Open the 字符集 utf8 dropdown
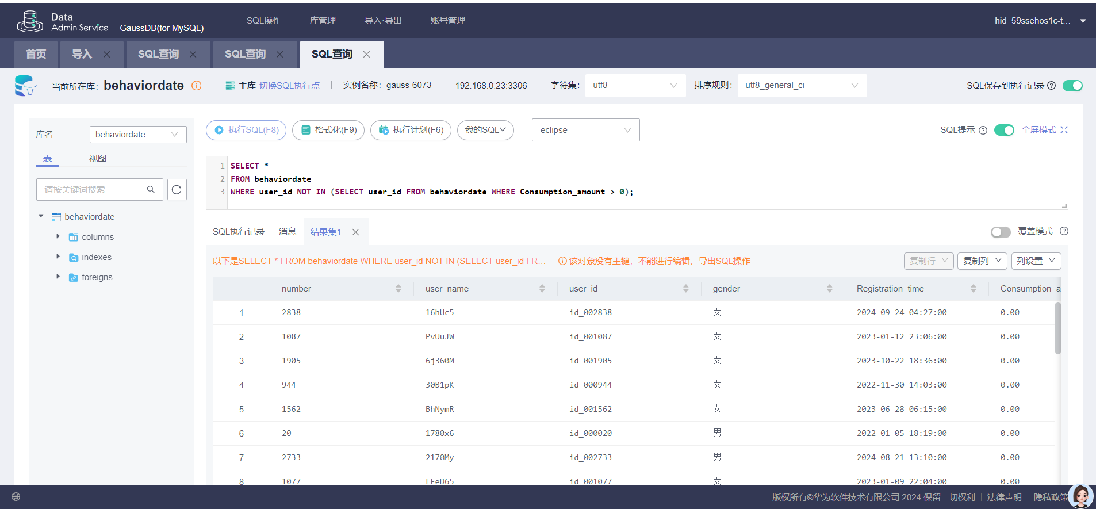1096x509 pixels. 635,85
